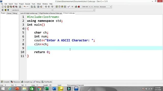This screenshot has width=163, height=91.
Task: Click the New file toolbar icon
Action: 3,7
